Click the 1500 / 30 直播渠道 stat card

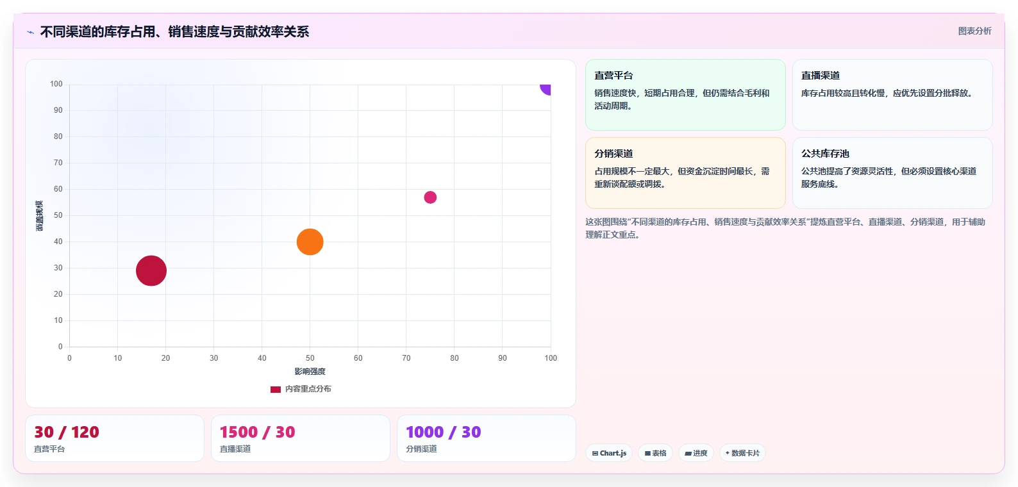pos(301,438)
